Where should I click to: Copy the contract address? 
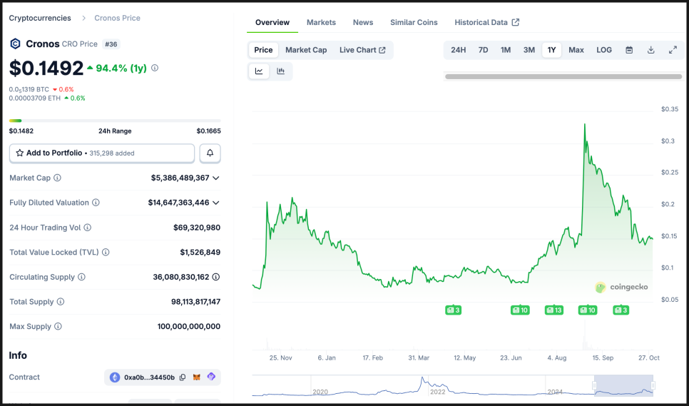point(183,377)
